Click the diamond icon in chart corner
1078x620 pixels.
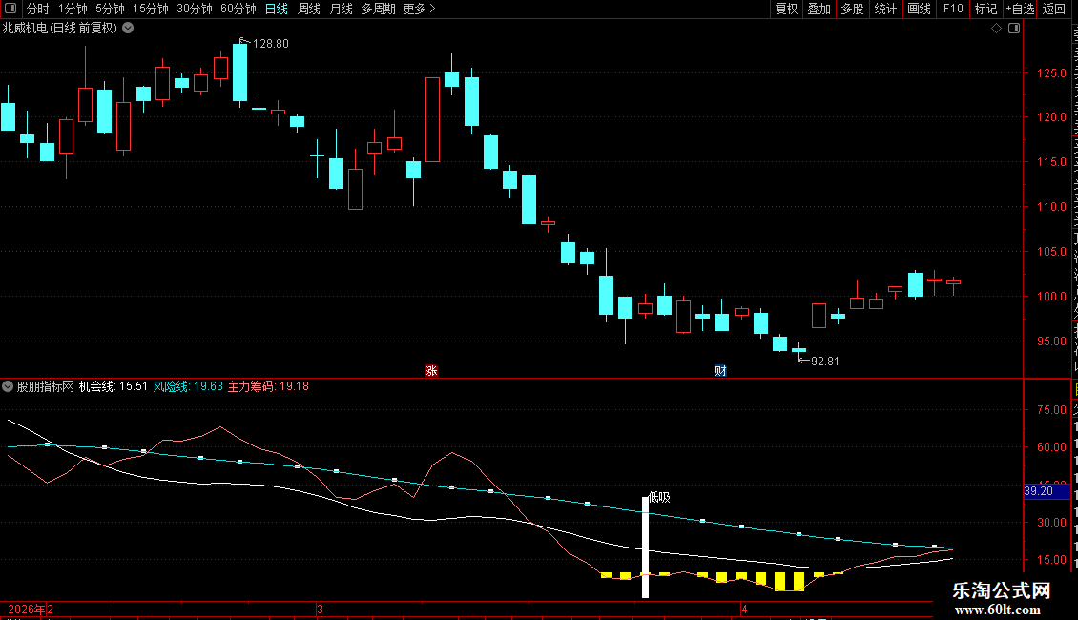pyautogui.click(x=996, y=29)
